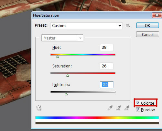This screenshot has height=131, width=162.
Task: Select the Eyedropper tool
Action: [x=110, y=108]
